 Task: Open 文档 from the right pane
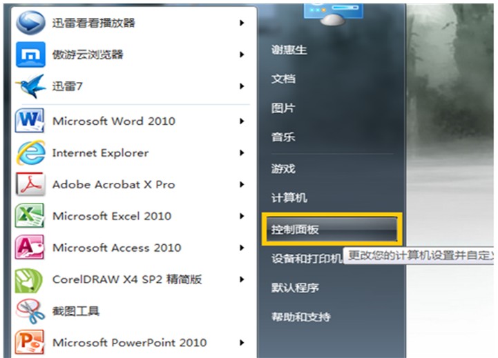[283, 79]
